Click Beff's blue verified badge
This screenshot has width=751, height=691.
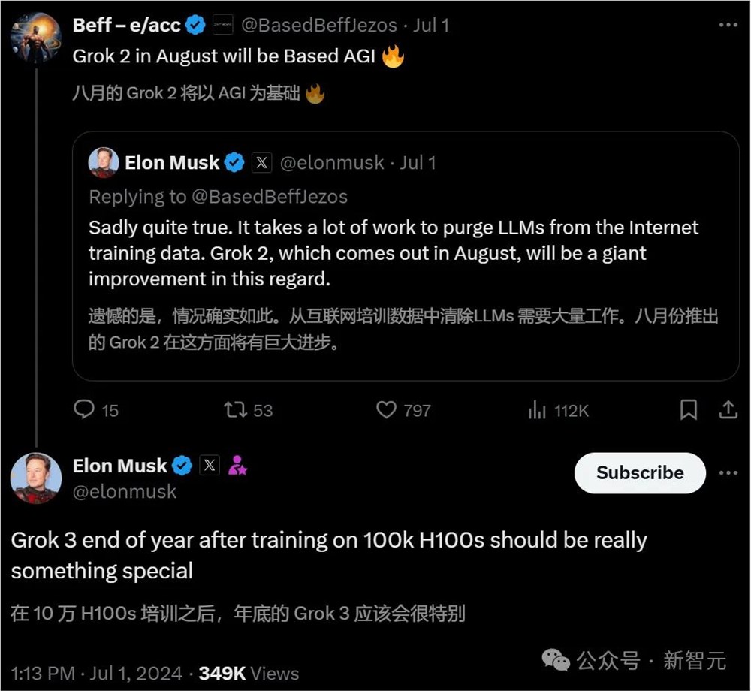click(x=196, y=25)
